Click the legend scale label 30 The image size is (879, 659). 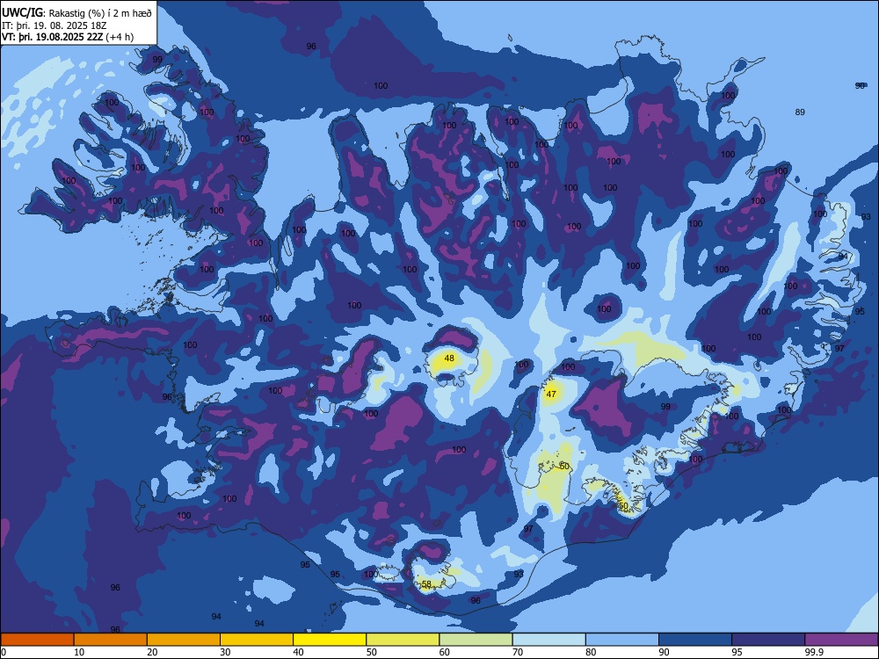[x=225, y=652]
